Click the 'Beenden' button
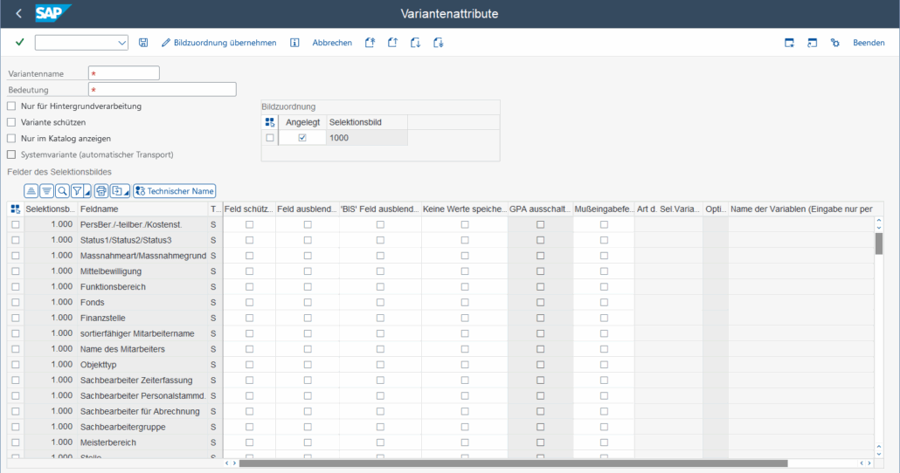This screenshot has height=473, width=900. [869, 43]
